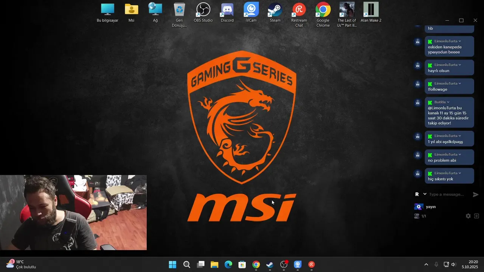This screenshot has height=272, width=484.
Task: Open the volume control in system tray
Action: coord(453,264)
